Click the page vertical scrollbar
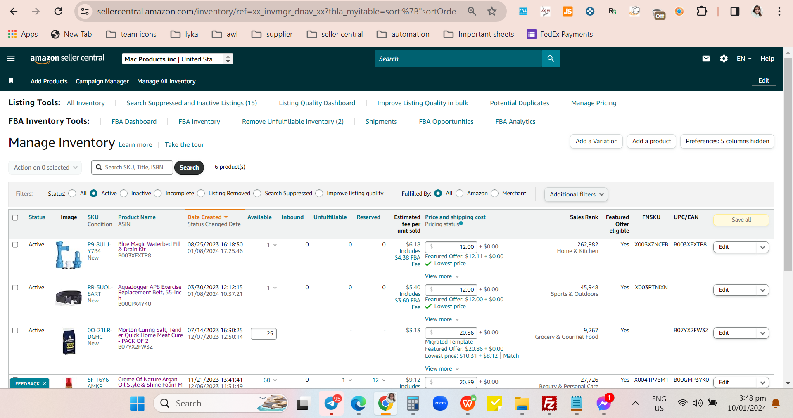 tap(788, 165)
